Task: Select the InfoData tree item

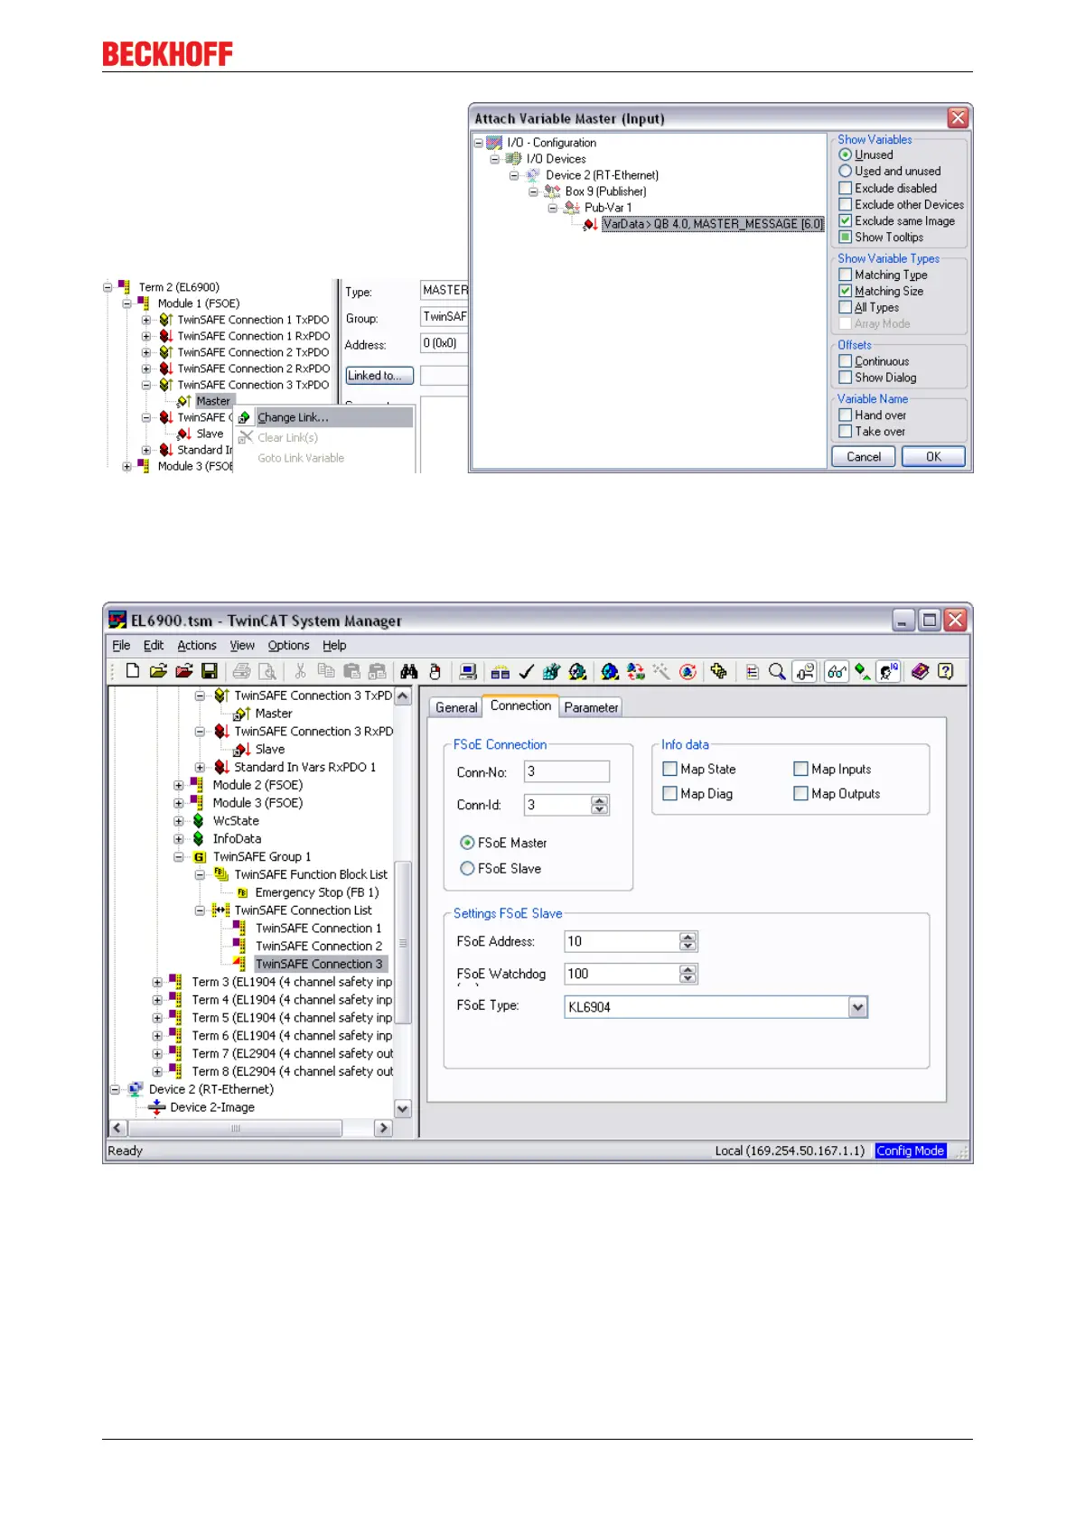Action: (x=237, y=839)
